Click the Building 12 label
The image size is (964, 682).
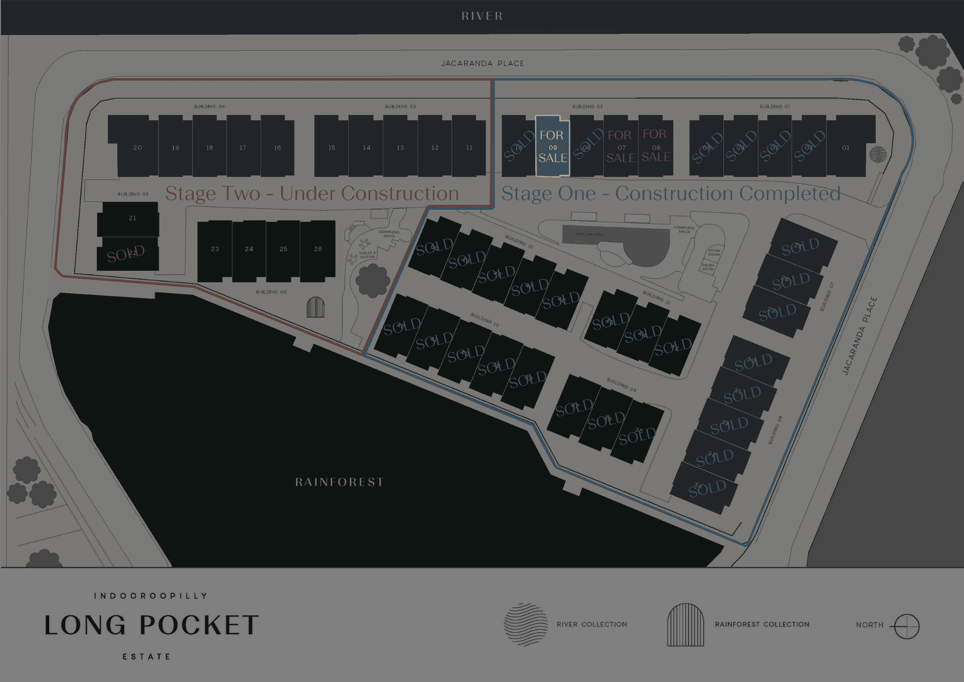pyautogui.click(x=519, y=242)
